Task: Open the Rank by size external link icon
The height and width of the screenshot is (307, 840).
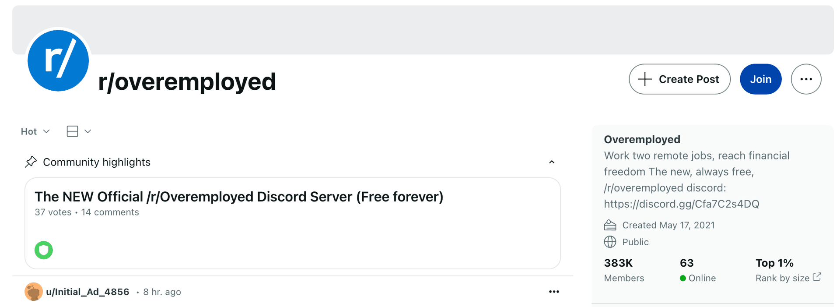Action: point(817,276)
